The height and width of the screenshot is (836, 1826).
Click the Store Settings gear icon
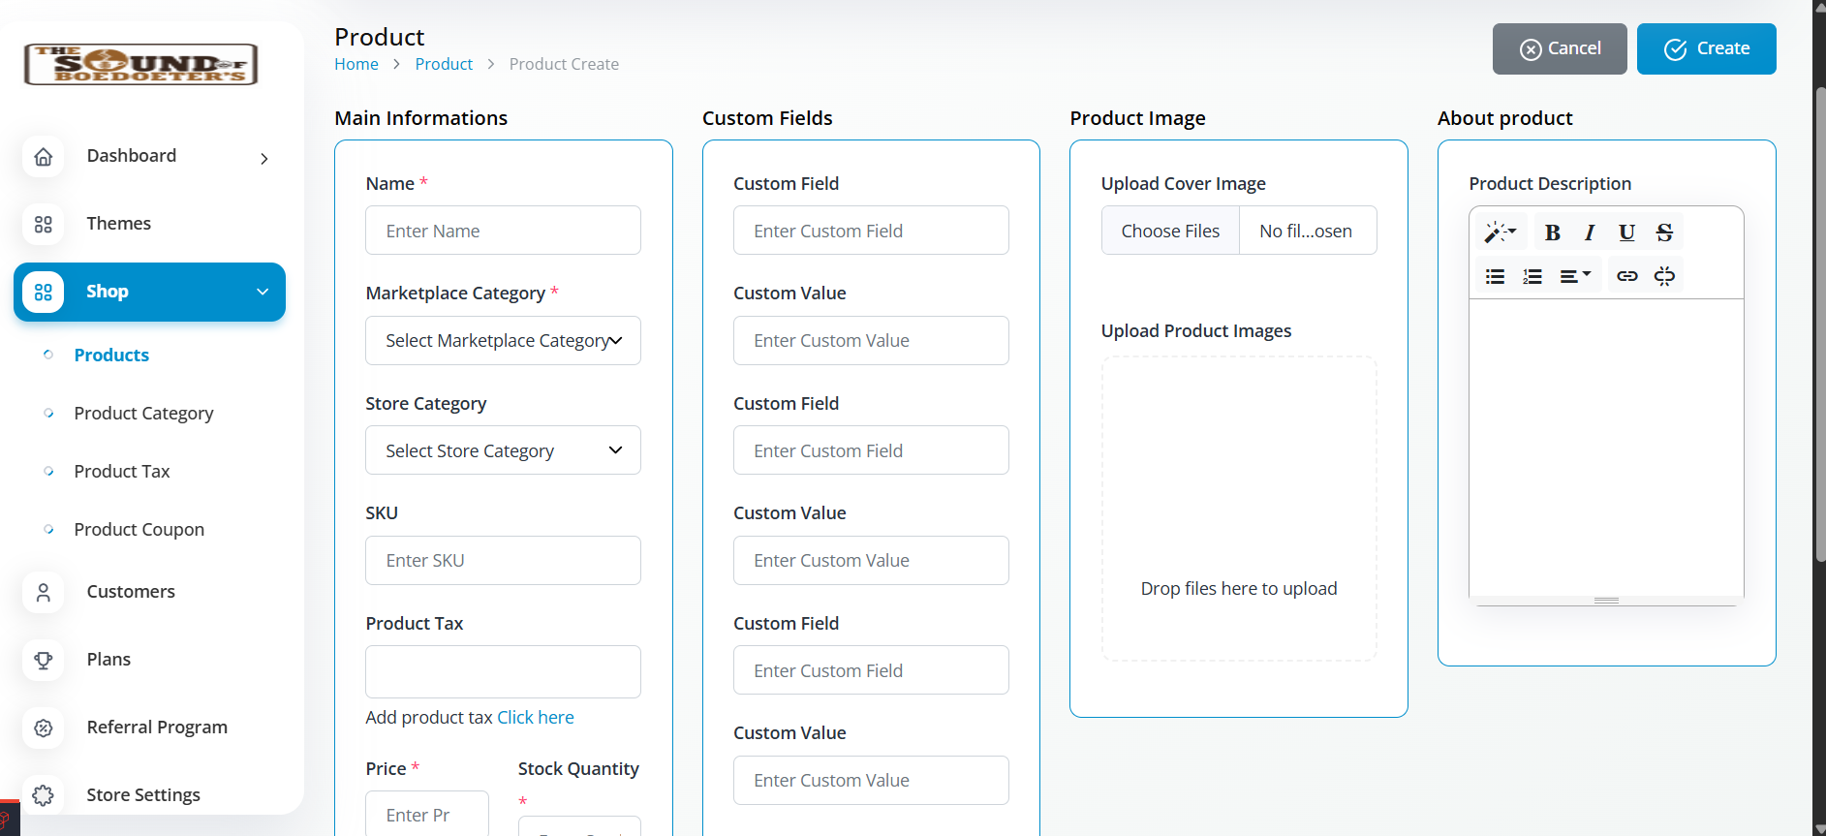point(44,795)
